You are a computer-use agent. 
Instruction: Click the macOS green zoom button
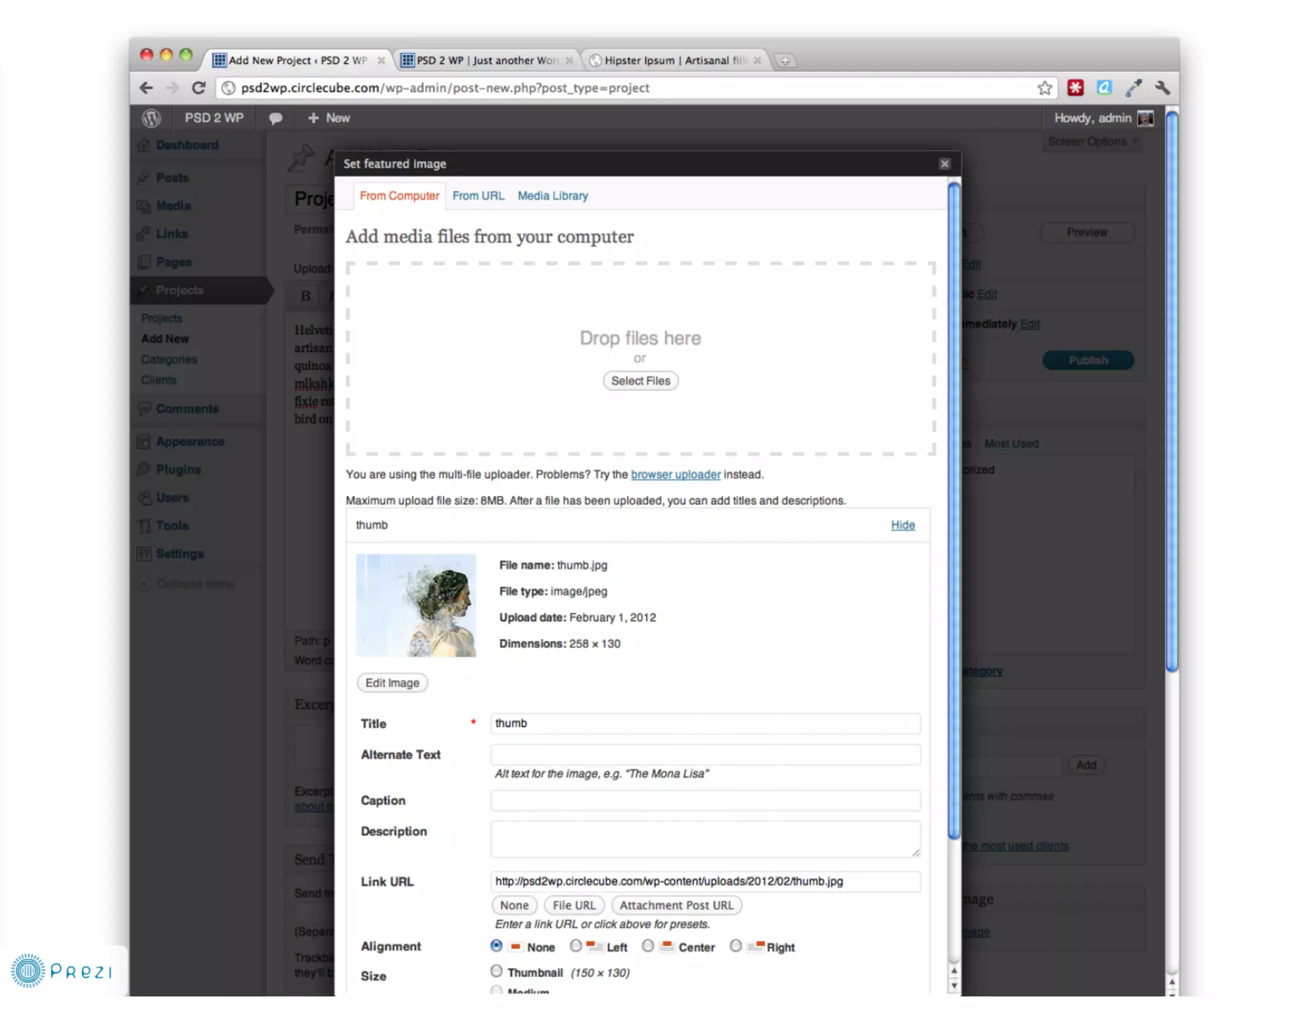point(185,55)
